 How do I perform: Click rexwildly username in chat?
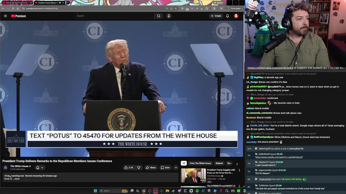pyautogui.click(x=251, y=142)
